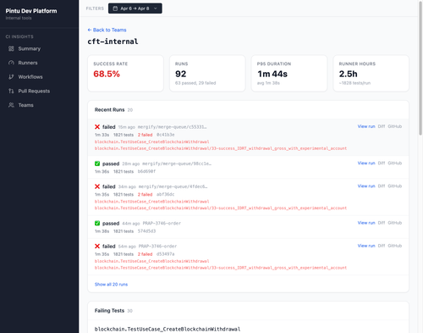Click branch mergify/merge-queue/4fdec6… text
The height and width of the screenshot is (333, 423).
(x=173, y=186)
